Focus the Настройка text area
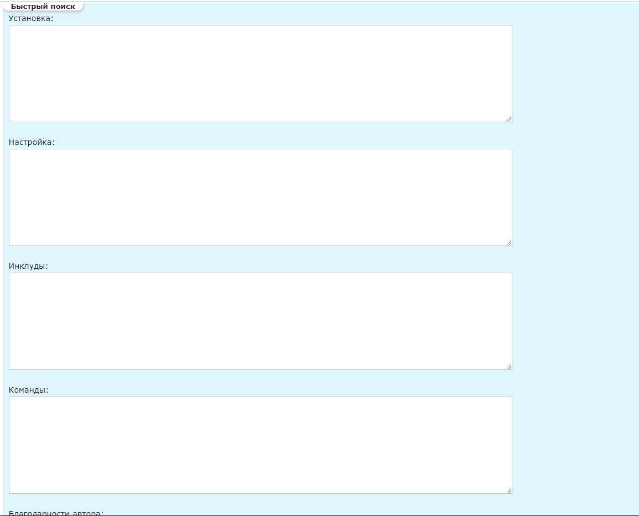 pyautogui.click(x=260, y=197)
